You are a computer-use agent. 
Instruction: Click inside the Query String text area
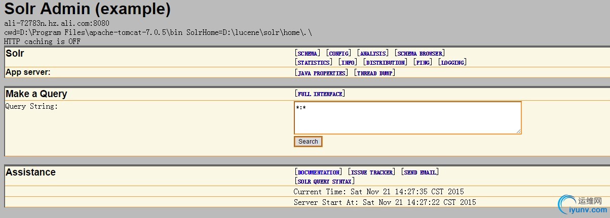pyautogui.click(x=408, y=118)
